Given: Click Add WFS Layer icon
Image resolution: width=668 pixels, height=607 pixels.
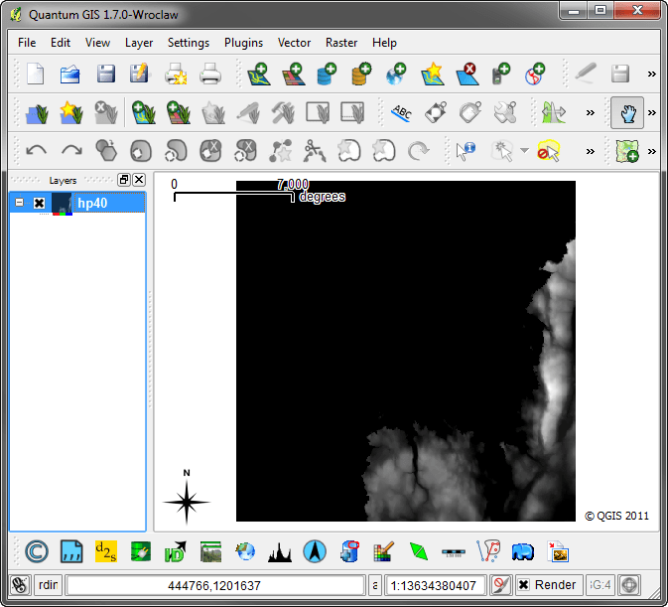Looking at the screenshot, I should point(535,74).
